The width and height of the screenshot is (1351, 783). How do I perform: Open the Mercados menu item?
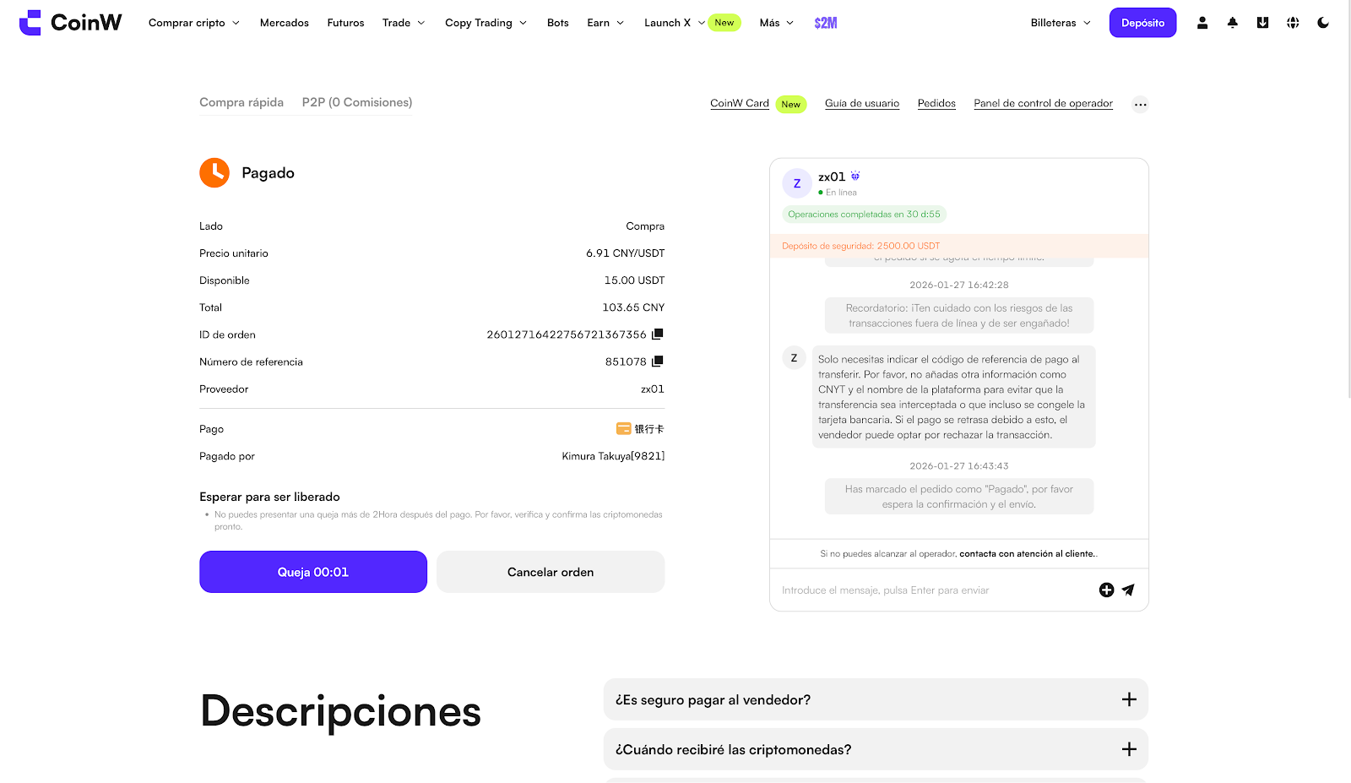coord(284,23)
